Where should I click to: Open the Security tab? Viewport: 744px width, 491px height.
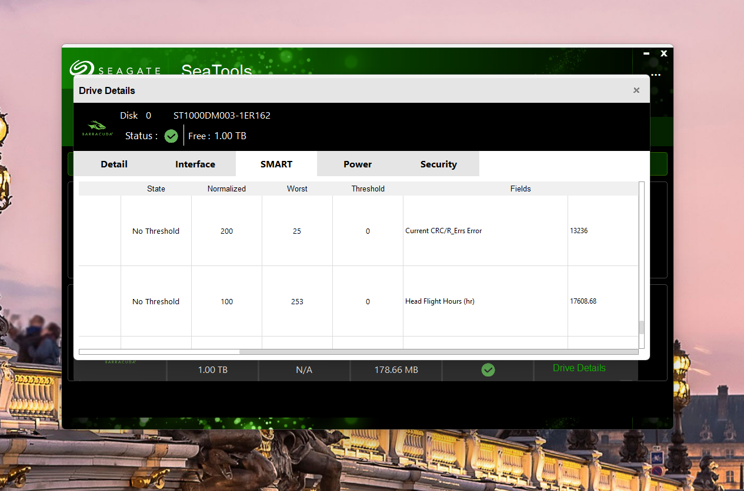(438, 164)
